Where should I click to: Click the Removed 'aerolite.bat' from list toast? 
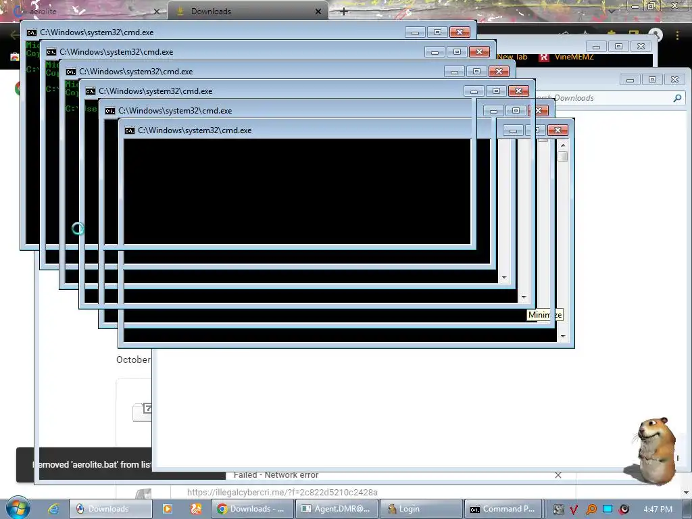(x=84, y=464)
